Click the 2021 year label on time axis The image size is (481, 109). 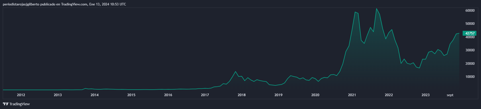[352, 95]
